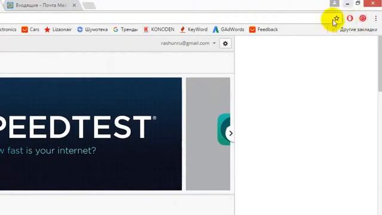The width and height of the screenshot is (382, 215).
Task: Open the Lizaonair bookmark
Action: pyautogui.click(x=58, y=29)
